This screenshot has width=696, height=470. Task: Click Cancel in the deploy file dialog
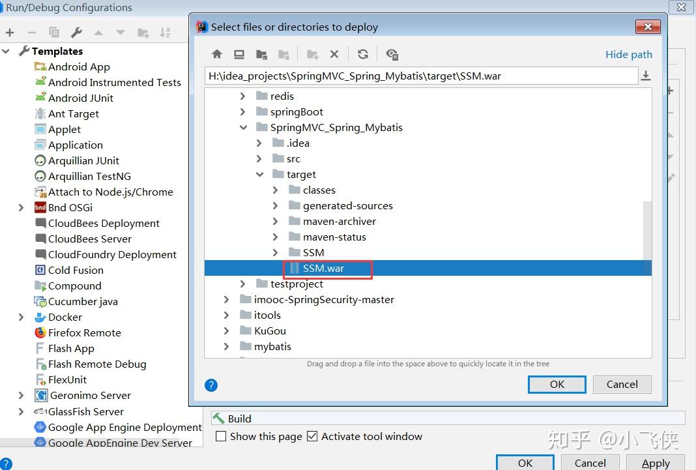(622, 385)
